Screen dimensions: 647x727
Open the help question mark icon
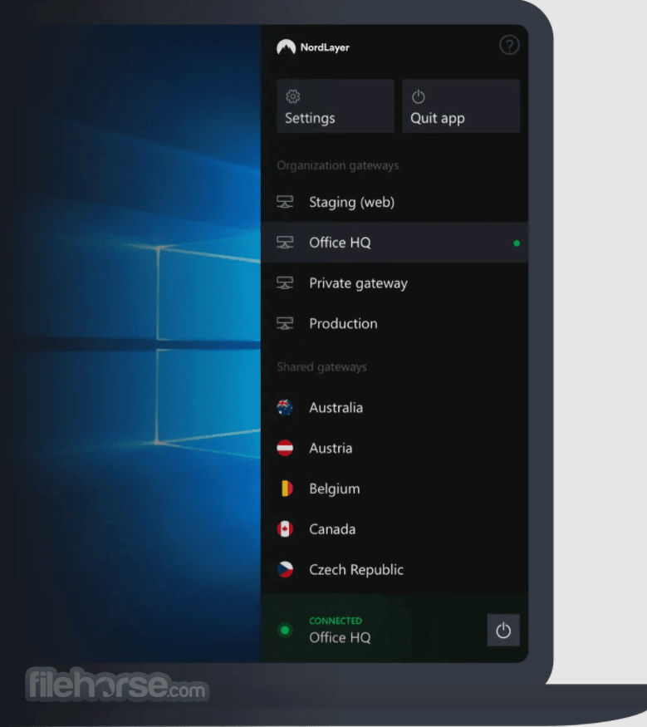click(x=509, y=46)
